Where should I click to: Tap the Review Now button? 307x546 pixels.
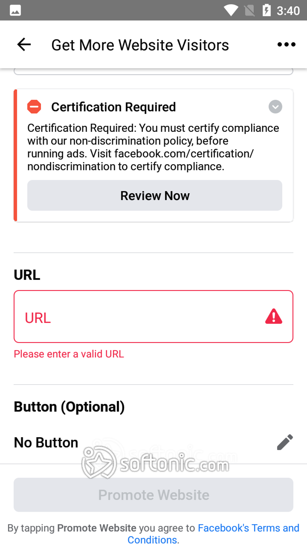point(155,195)
